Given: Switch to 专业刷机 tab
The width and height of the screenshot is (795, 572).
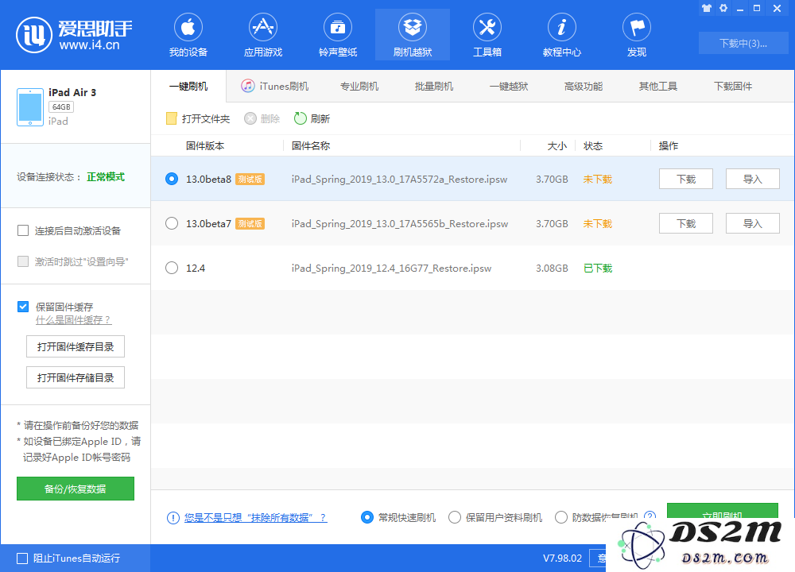Looking at the screenshot, I should [x=359, y=87].
